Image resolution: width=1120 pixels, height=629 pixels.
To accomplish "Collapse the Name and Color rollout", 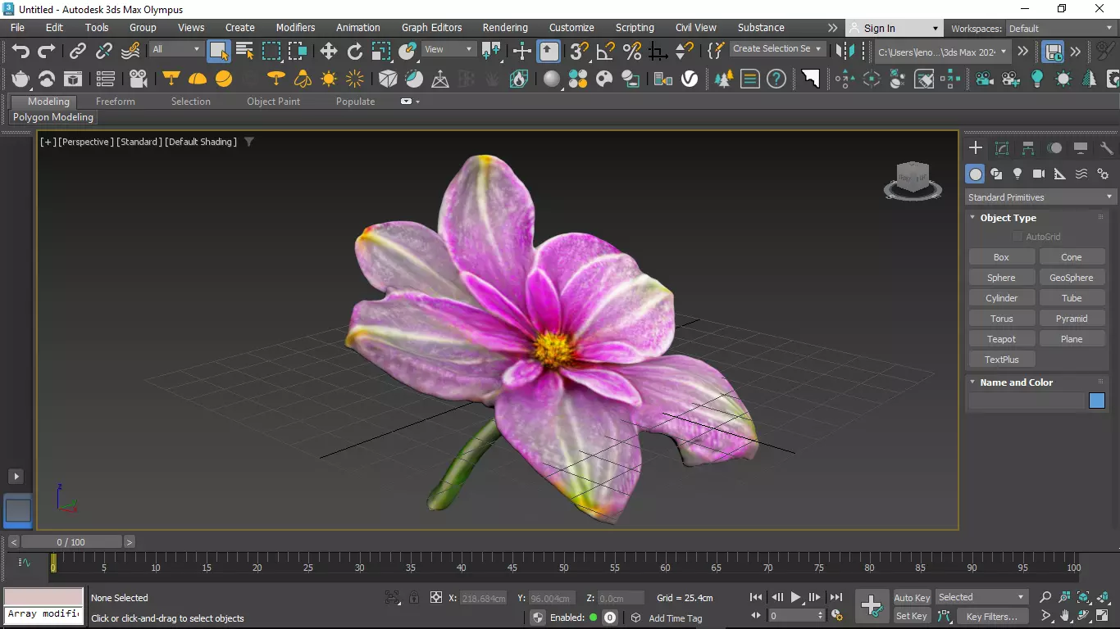I will pyautogui.click(x=1016, y=382).
